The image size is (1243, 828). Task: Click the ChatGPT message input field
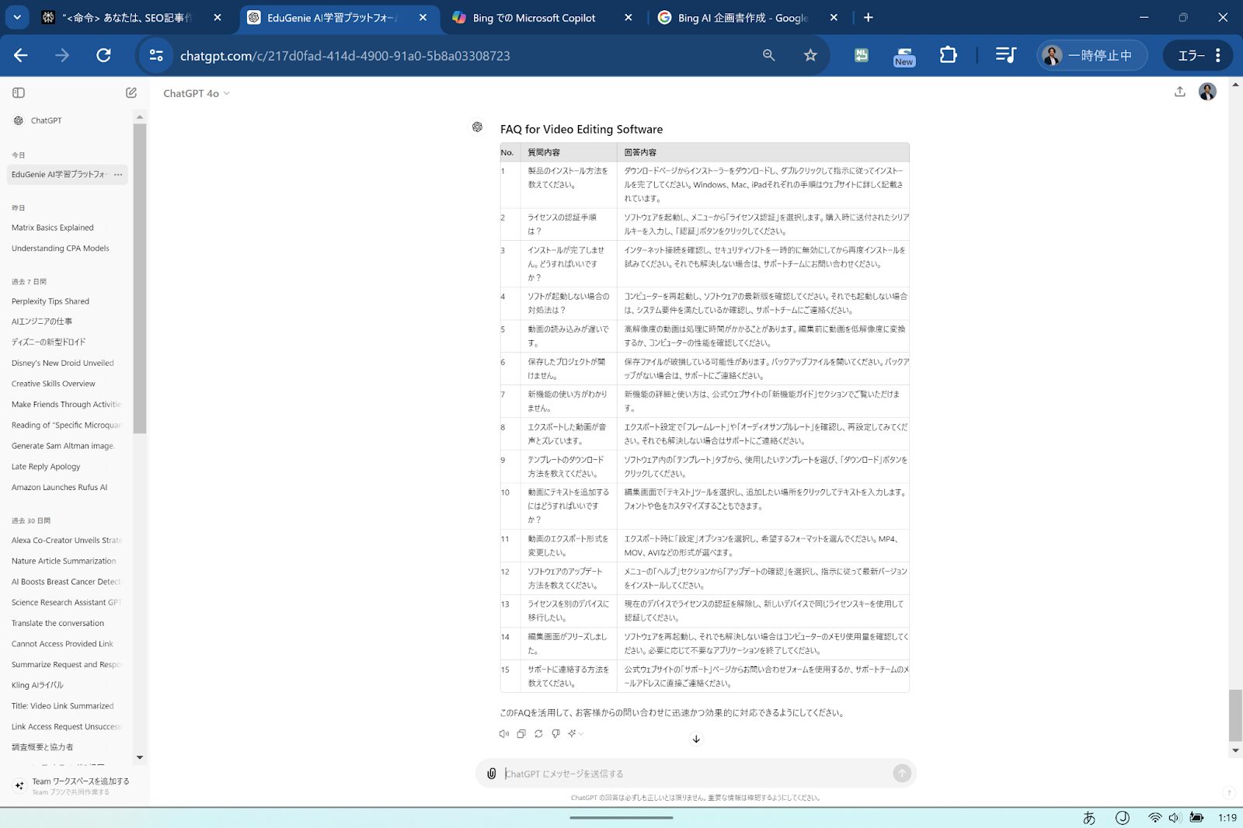tap(691, 774)
